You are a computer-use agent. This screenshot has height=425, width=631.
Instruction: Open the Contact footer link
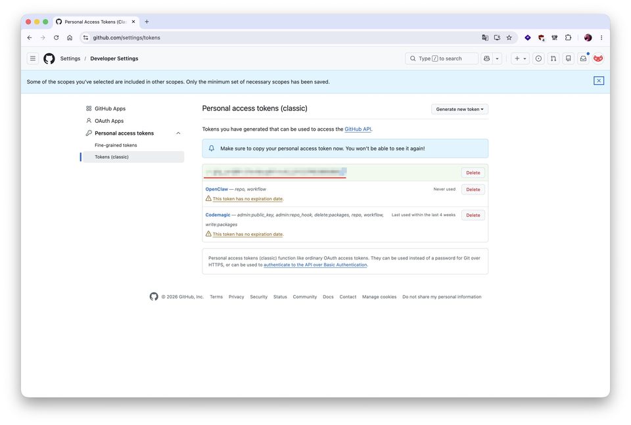tap(348, 297)
